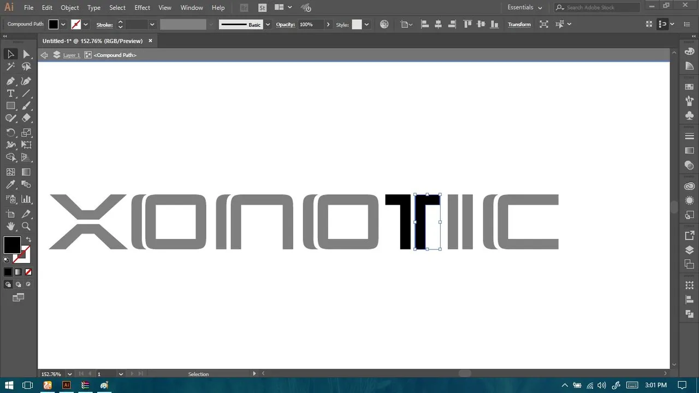699x393 pixels.
Task: Swap fill and stroke colors
Action: pyautogui.click(x=28, y=240)
